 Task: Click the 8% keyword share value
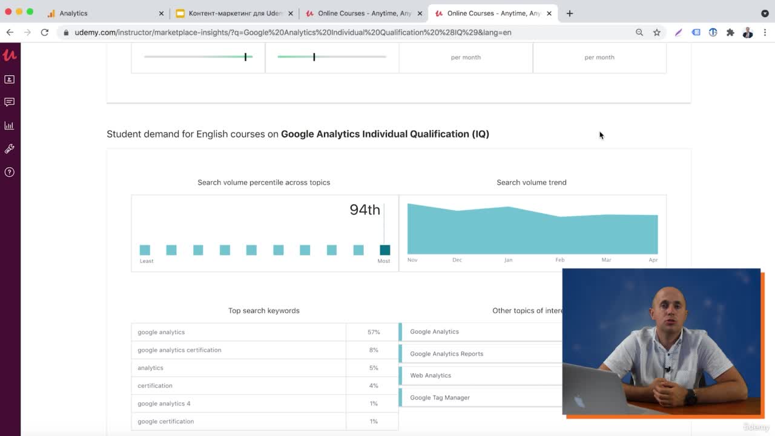click(374, 350)
